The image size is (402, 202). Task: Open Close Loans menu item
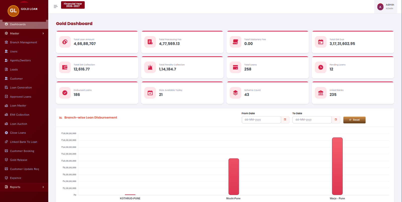(x=24, y=133)
